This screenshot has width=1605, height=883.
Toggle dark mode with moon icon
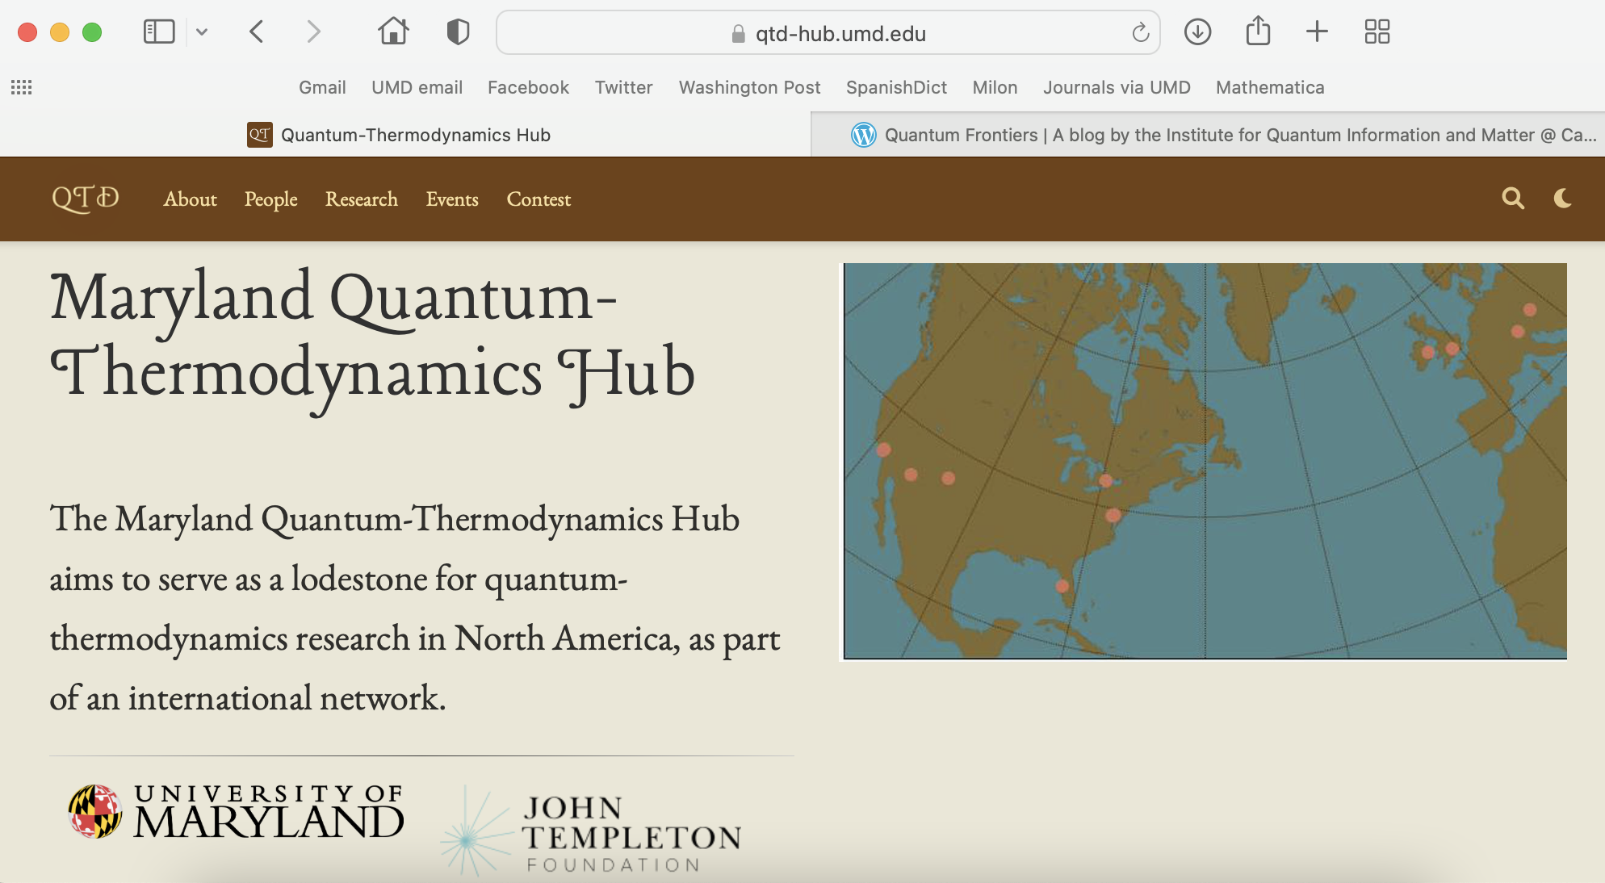coord(1563,199)
